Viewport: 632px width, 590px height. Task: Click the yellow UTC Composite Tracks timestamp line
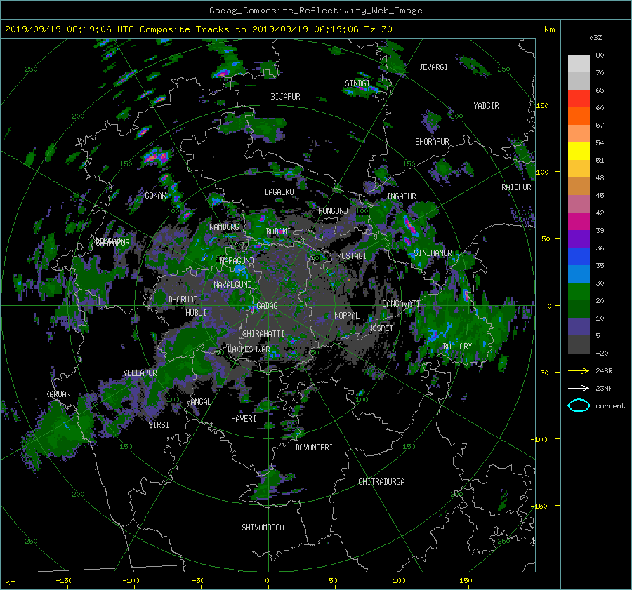[x=198, y=29]
